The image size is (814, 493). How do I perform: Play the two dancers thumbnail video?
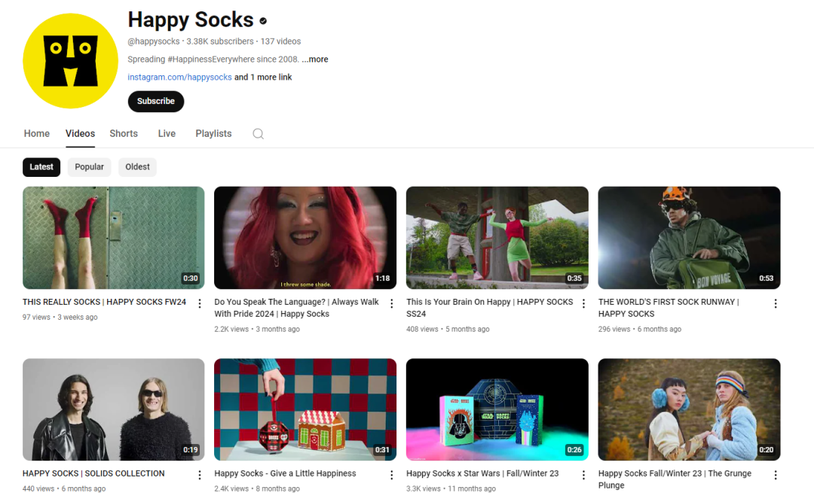coord(497,238)
